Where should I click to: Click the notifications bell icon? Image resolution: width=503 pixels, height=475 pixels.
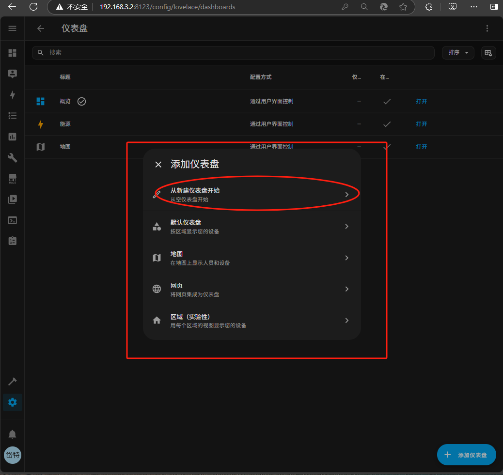click(x=13, y=434)
